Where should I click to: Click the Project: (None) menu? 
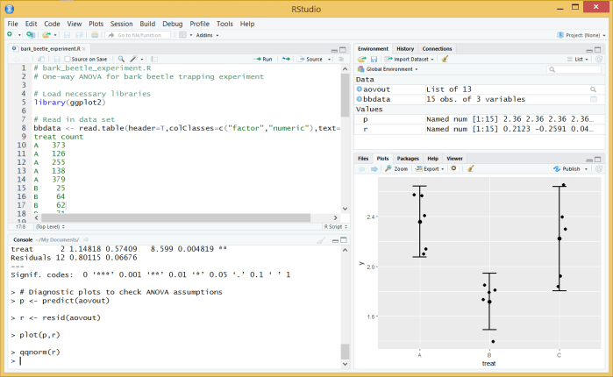pyautogui.click(x=581, y=35)
